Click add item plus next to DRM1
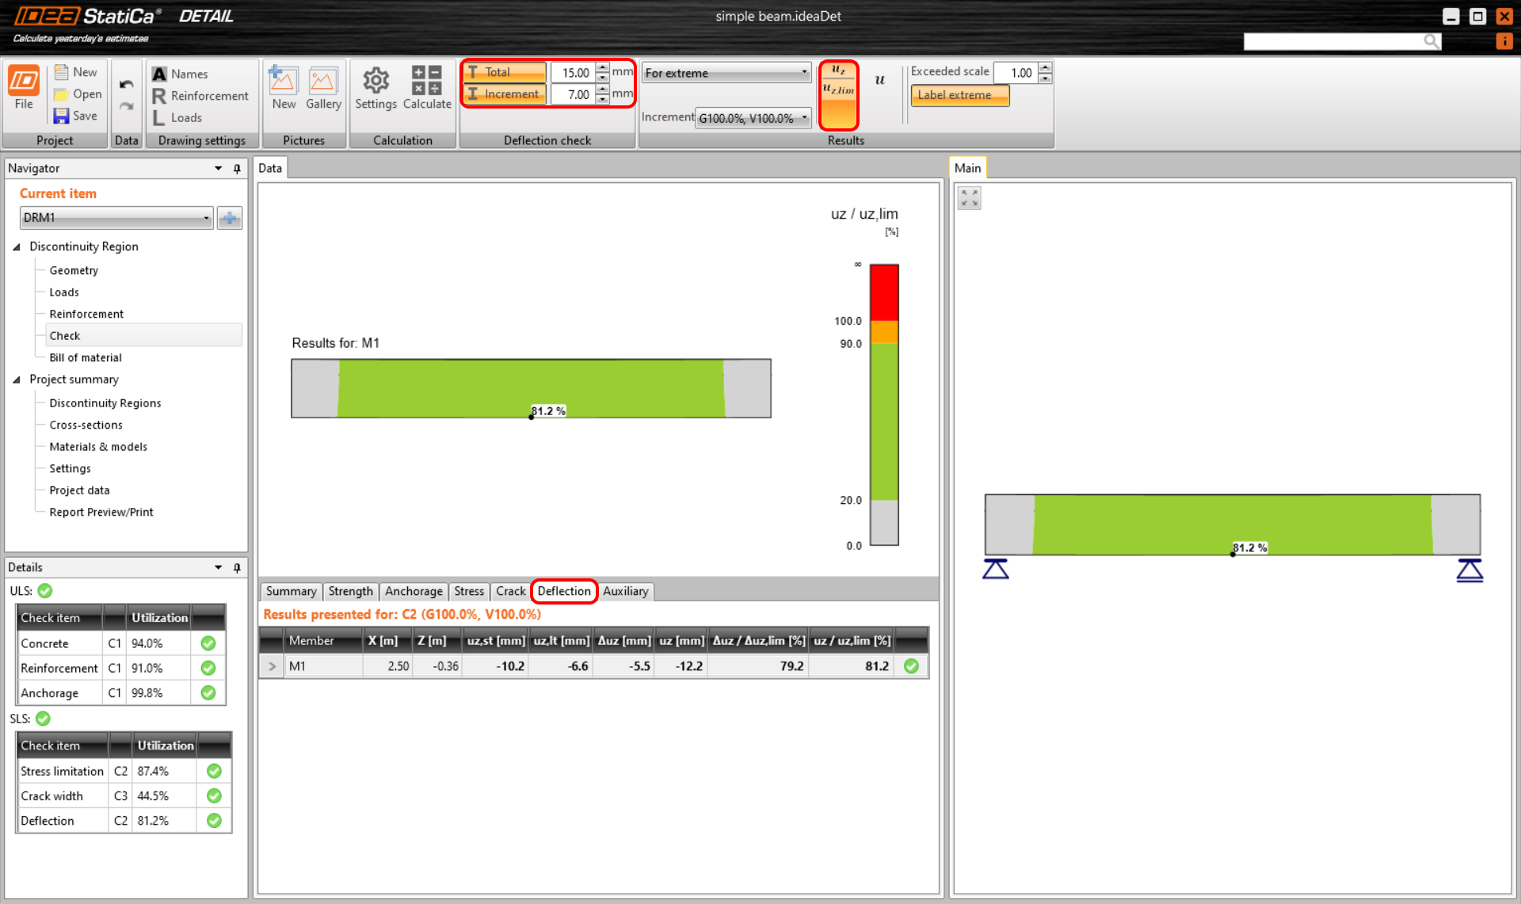 click(x=230, y=218)
